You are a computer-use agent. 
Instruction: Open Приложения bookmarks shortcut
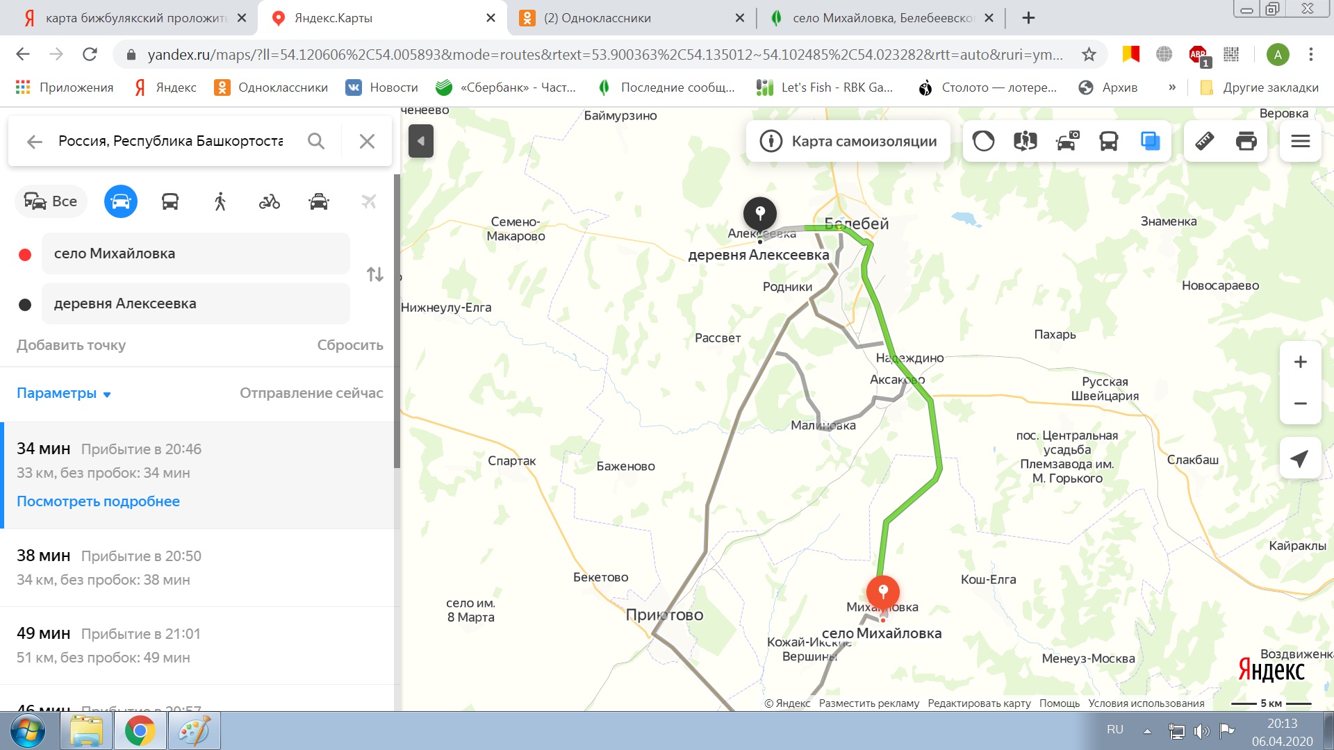click(65, 87)
